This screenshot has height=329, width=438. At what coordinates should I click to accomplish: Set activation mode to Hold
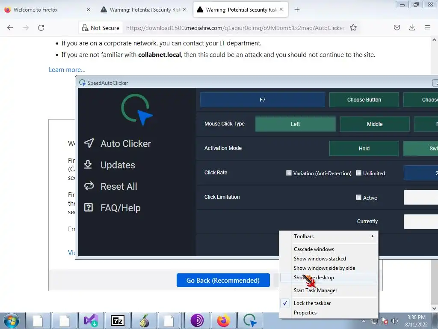[x=364, y=148]
